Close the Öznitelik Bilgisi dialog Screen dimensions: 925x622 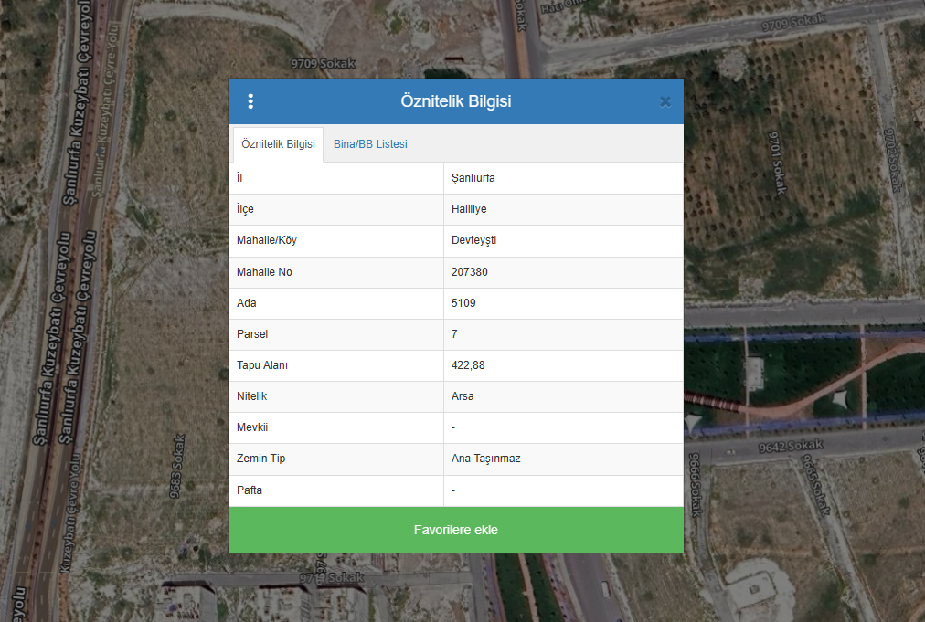point(665,101)
